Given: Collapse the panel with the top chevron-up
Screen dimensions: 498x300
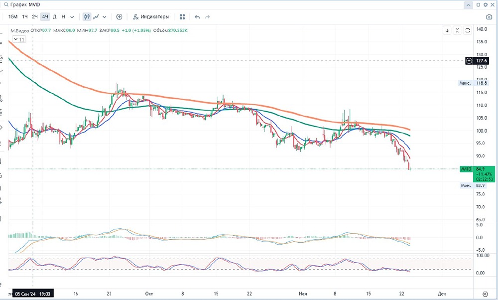Looking at the screenshot, I should pyautogui.click(x=468, y=5).
